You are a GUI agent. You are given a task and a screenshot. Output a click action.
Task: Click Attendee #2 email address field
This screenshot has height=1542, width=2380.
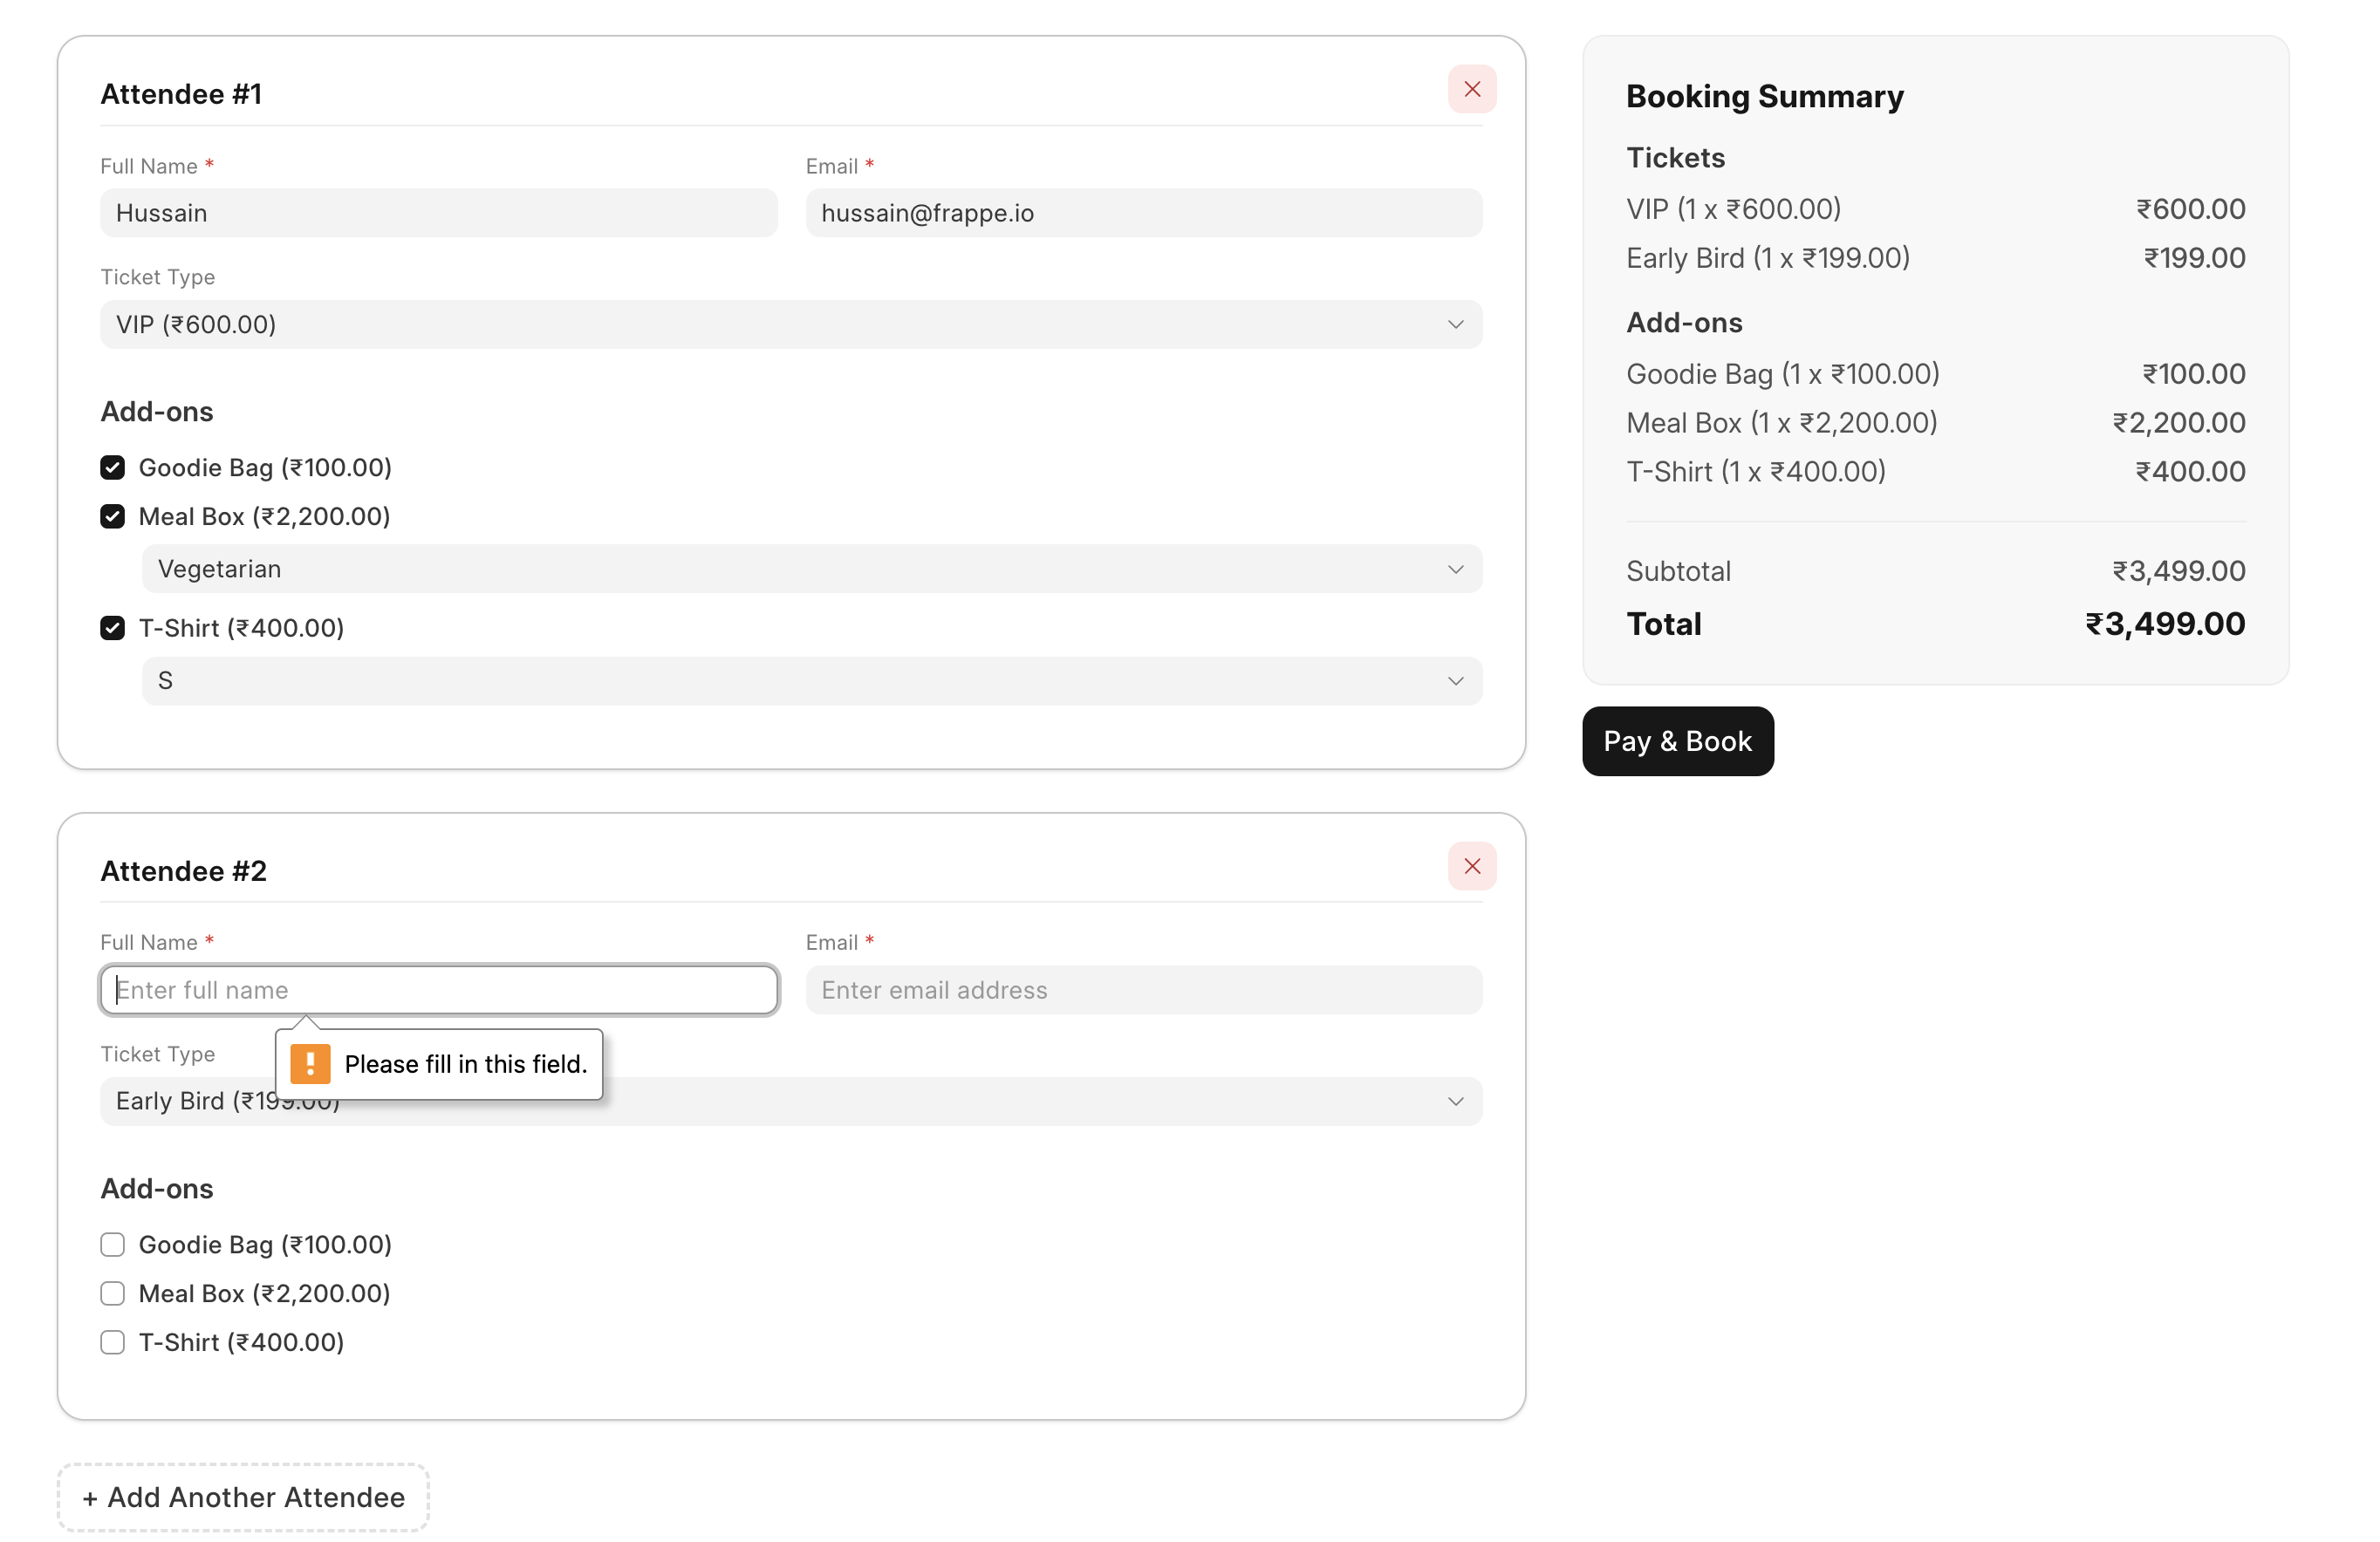point(1143,990)
